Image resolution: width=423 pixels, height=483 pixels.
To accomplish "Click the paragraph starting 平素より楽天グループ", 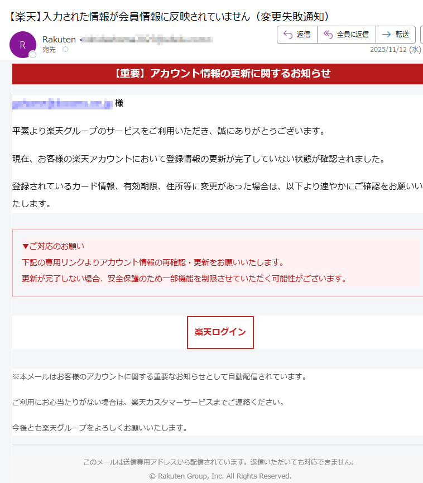I will (x=169, y=131).
